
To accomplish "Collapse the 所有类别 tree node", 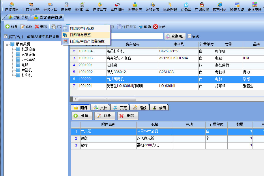I will (7, 44).
